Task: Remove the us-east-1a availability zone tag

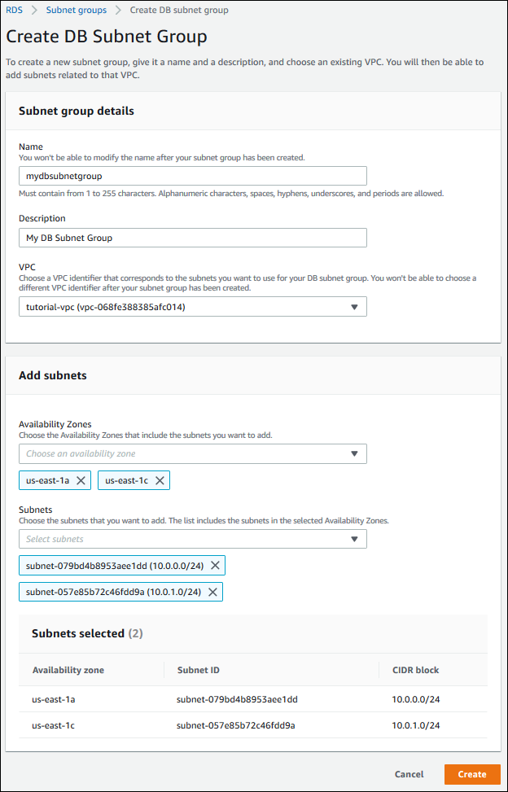Action: 80,480
